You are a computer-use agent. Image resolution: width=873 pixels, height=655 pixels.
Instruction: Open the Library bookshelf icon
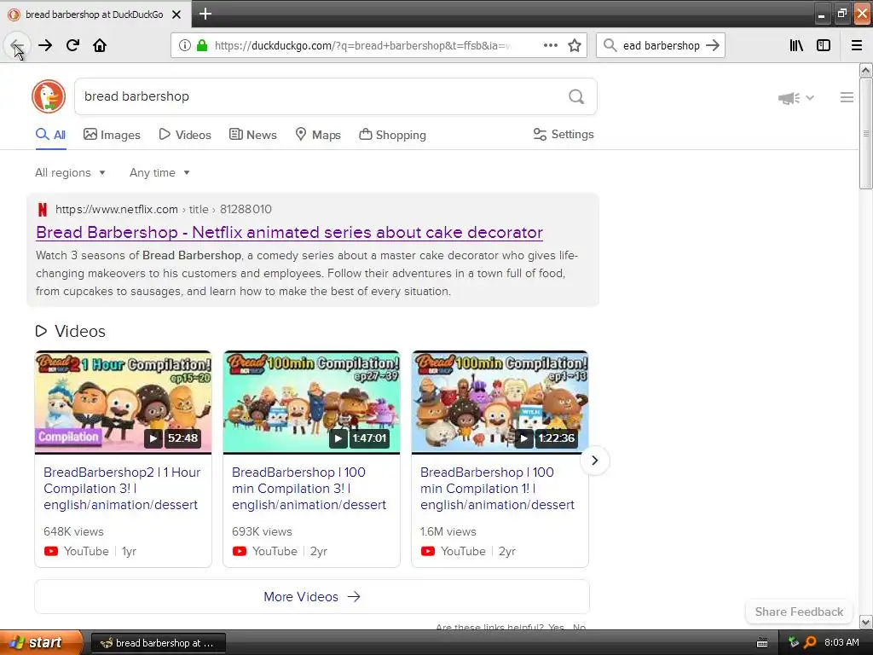(796, 45)
